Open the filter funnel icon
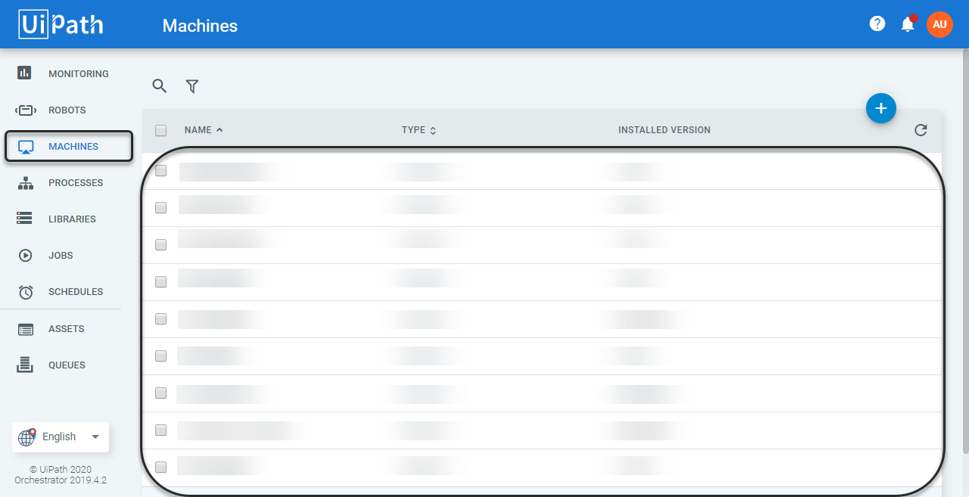 click(192, 87)
